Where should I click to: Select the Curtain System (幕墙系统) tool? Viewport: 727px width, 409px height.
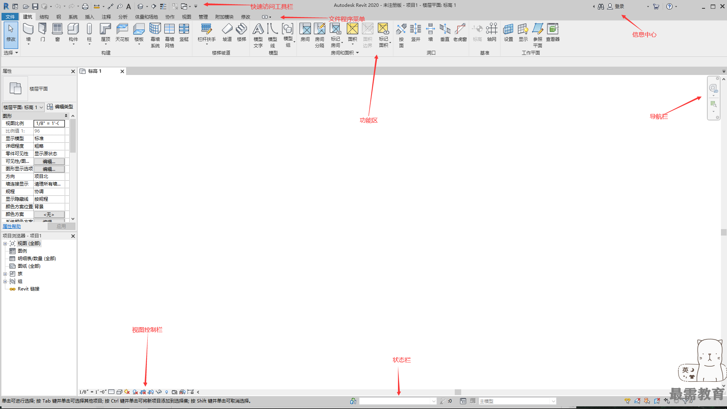point(155,35)
